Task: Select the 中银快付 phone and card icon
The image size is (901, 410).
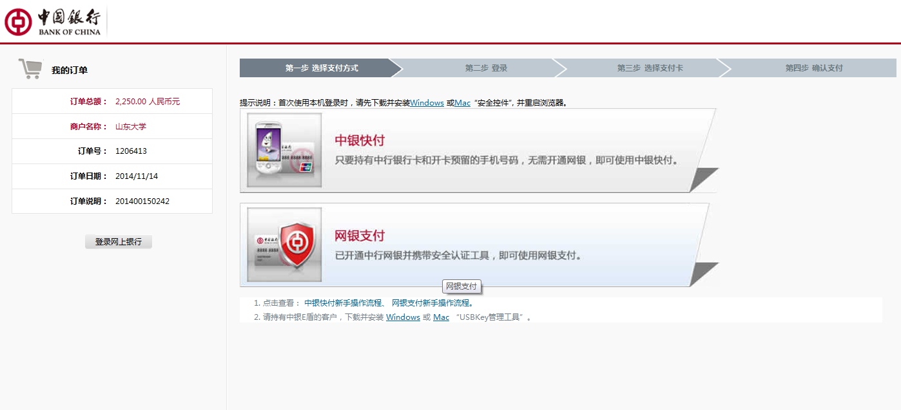Action: tap(284, 151)
